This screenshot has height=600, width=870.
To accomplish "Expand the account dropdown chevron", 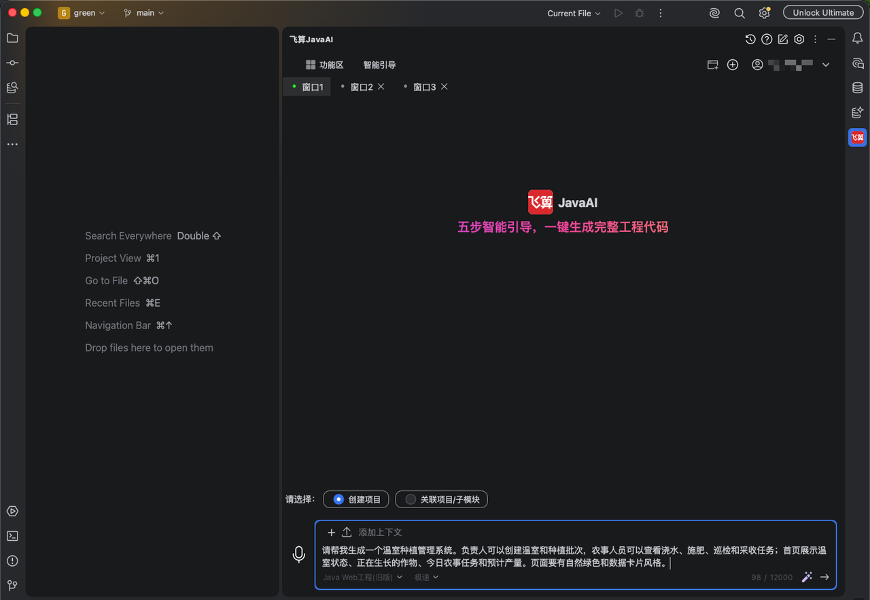I will 826,65.
